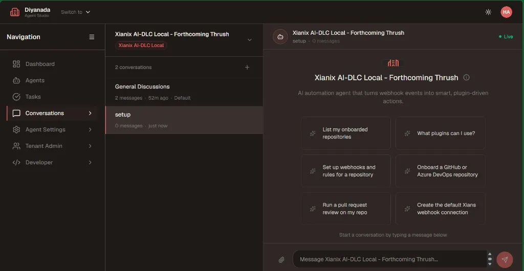Click the Agents robot icon in sidebar
Viewport: 524px width, 271px height.
pyautogui.click(x=16, y=80)
